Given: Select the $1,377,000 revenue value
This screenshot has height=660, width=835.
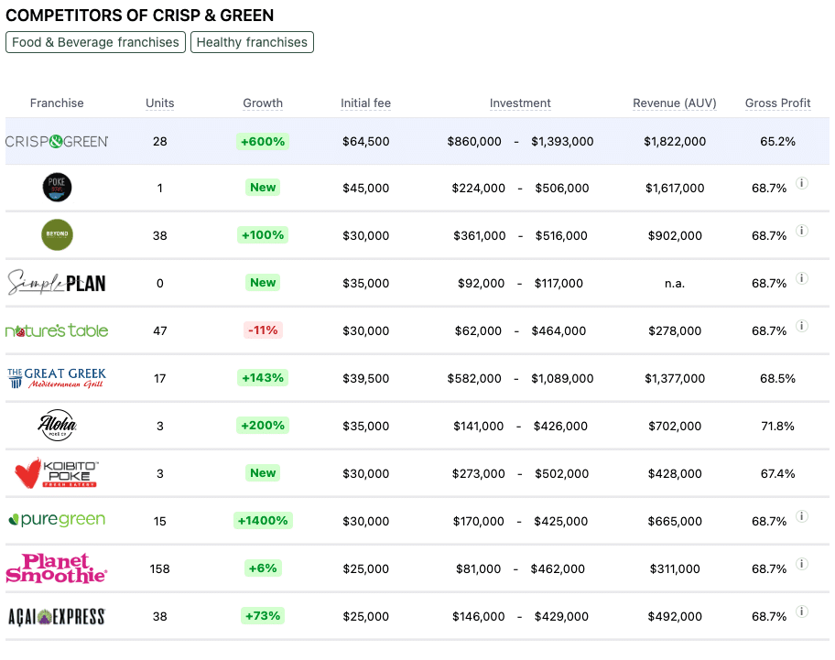Looking at the screenshot, I should (x=675, y=378).
